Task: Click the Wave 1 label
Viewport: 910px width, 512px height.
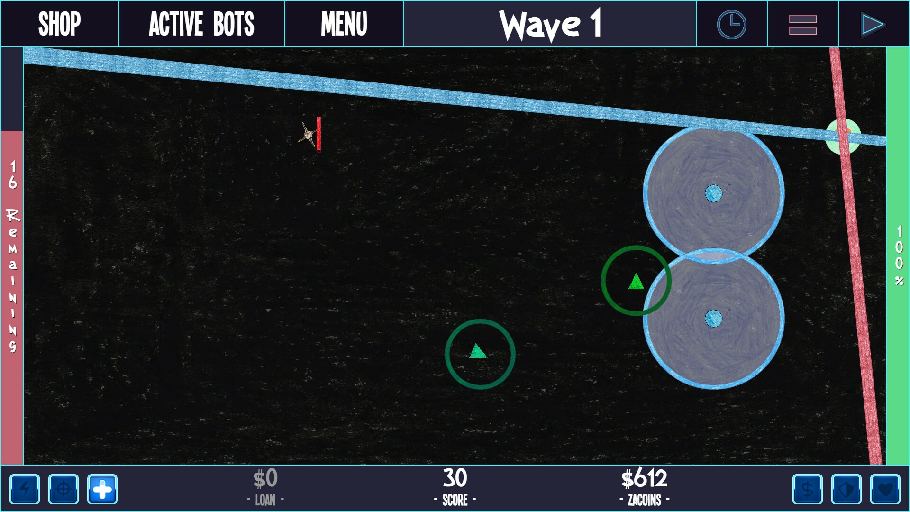Action: coord(549,23)
